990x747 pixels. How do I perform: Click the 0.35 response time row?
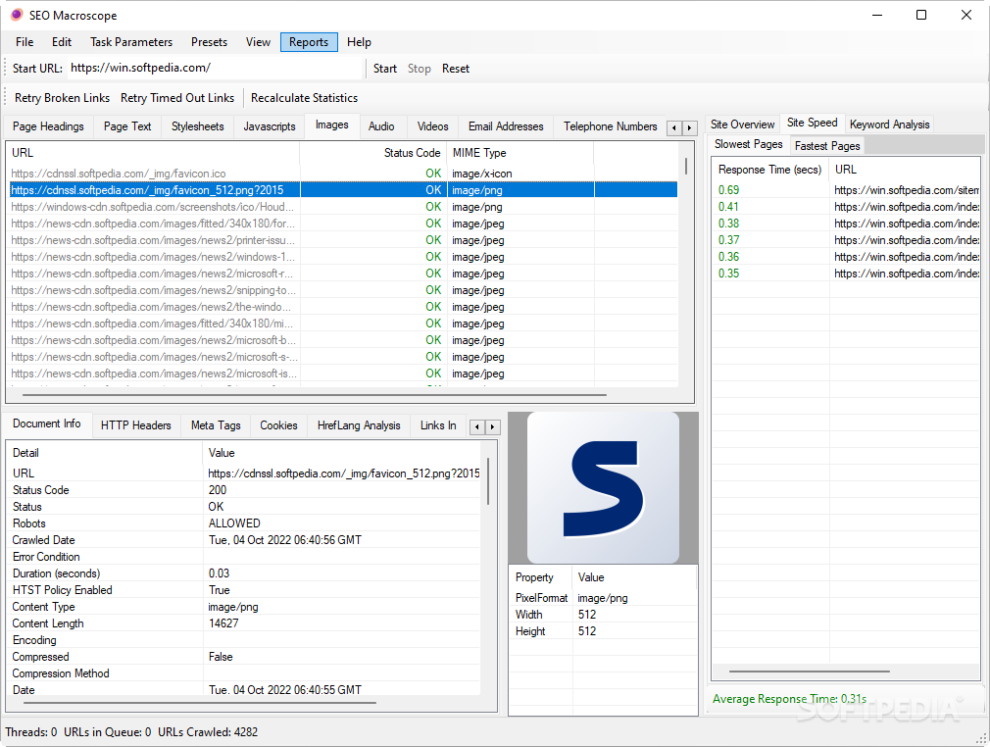[x=846, y=274]
